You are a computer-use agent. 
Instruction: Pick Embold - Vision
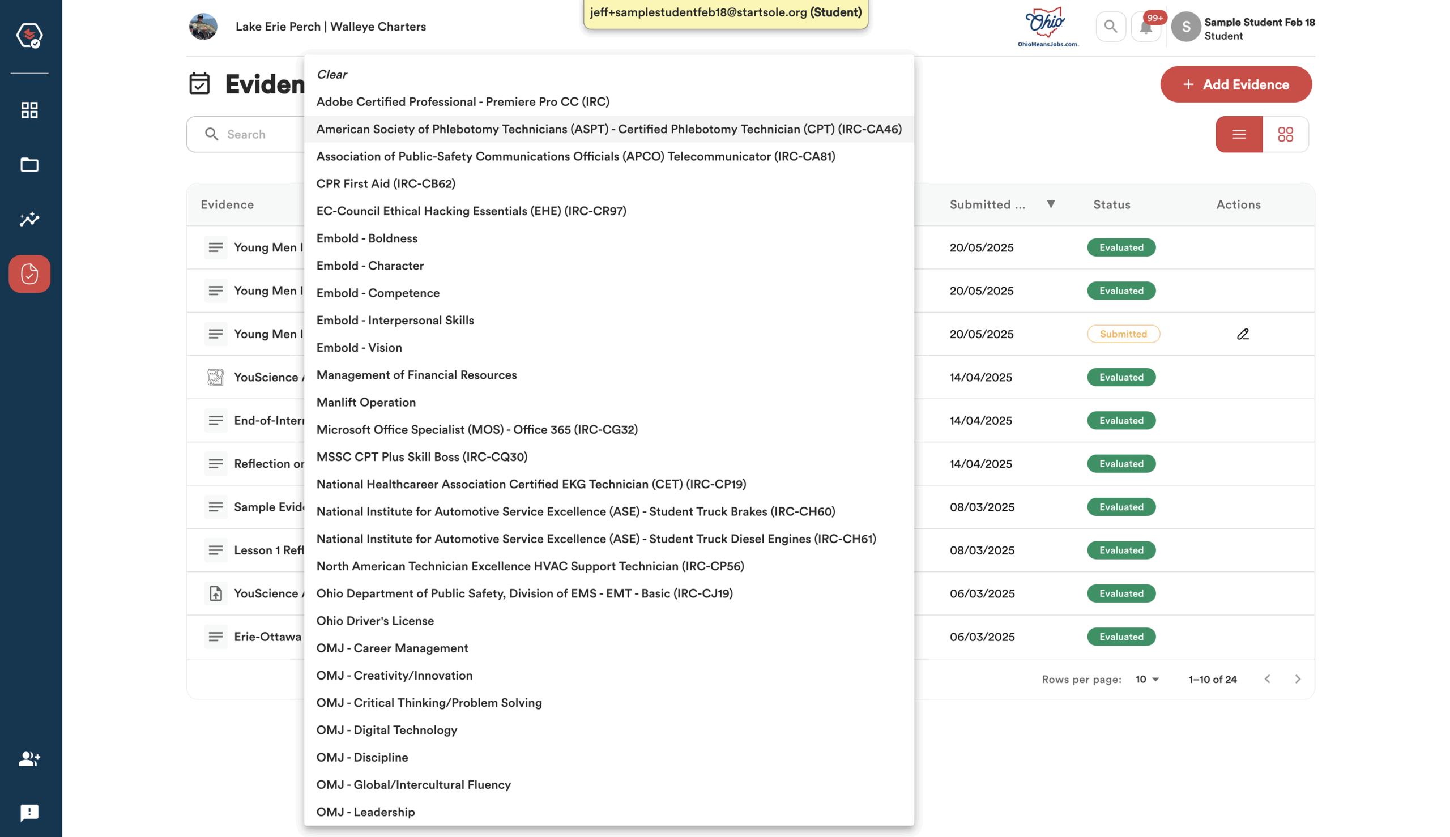(x=609, y=347)
